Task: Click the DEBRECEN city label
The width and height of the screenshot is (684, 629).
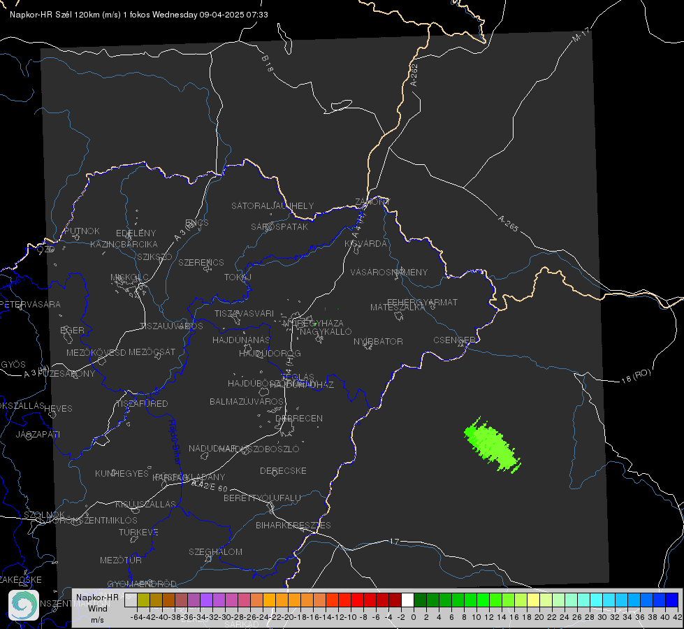Action: 299,418
